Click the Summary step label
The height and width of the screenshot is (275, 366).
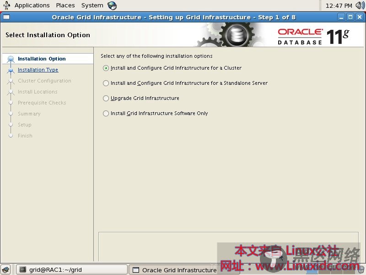click(29, 114)
